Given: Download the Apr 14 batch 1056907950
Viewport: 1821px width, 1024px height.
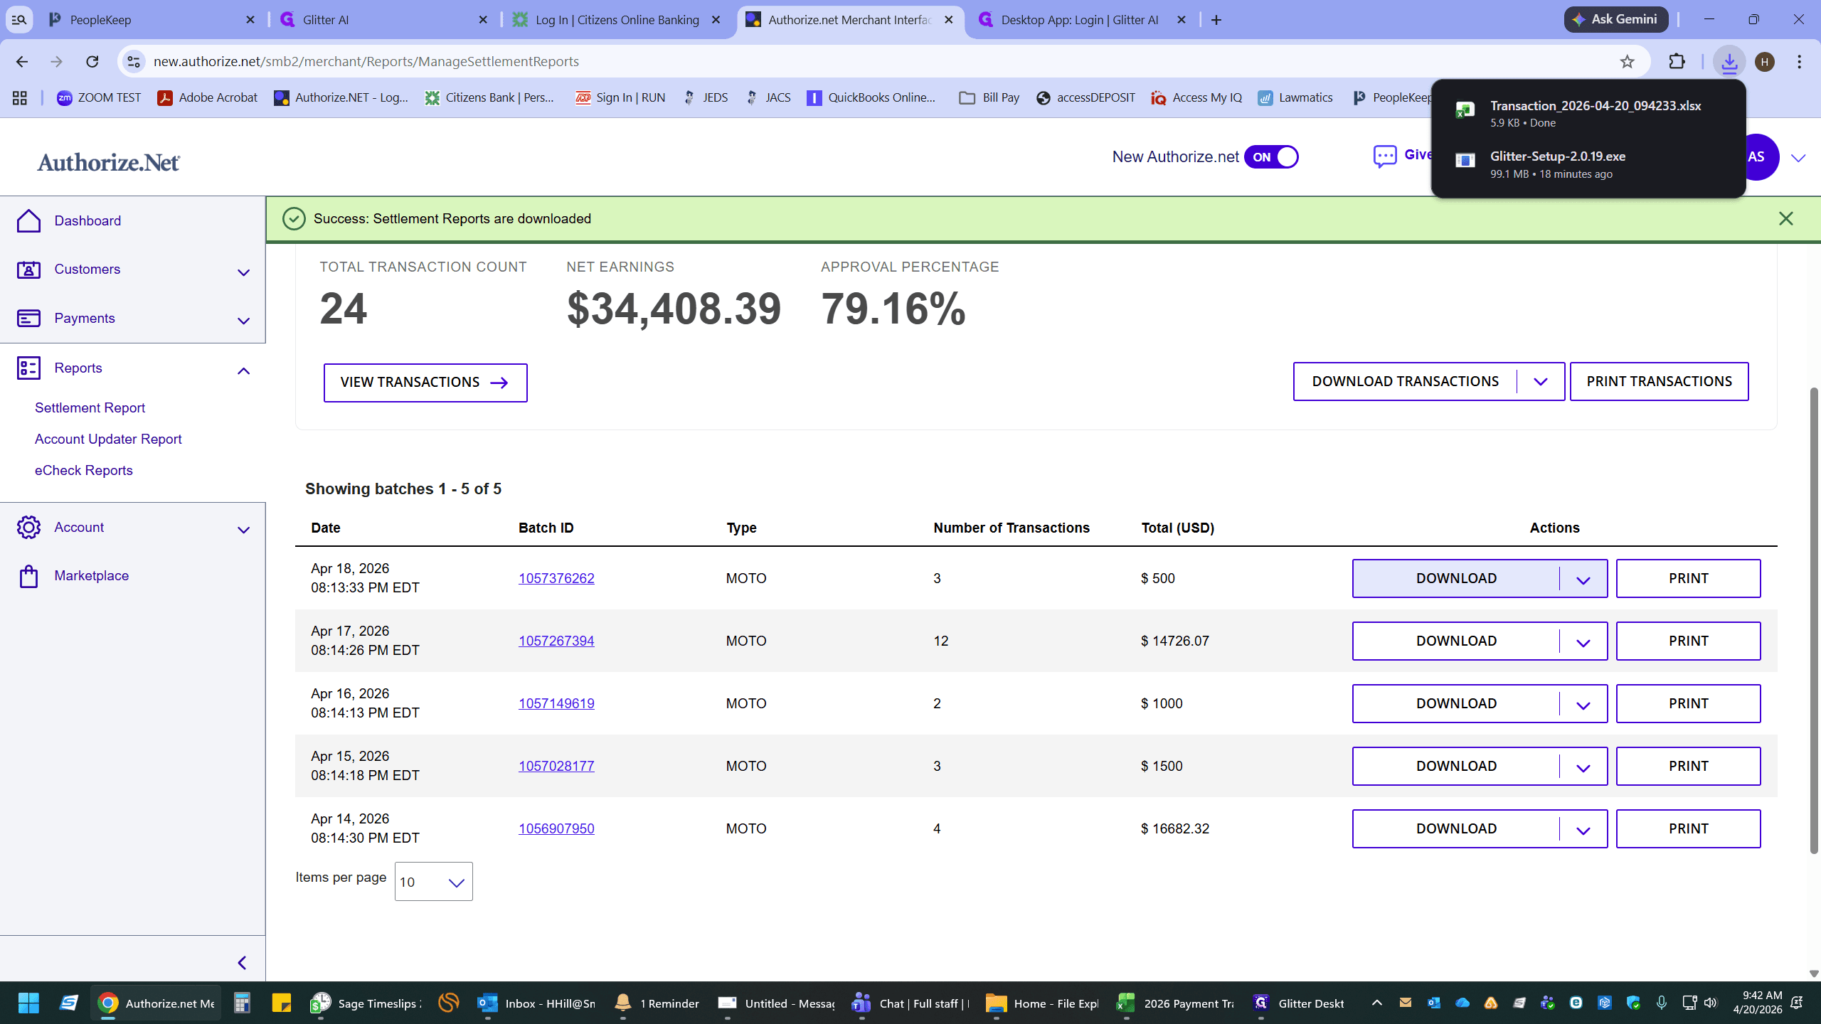Looking at the screenshot, I should click(1456, 828).
